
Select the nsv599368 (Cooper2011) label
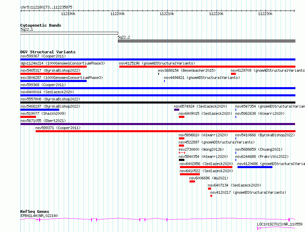[x=43, y=85]
